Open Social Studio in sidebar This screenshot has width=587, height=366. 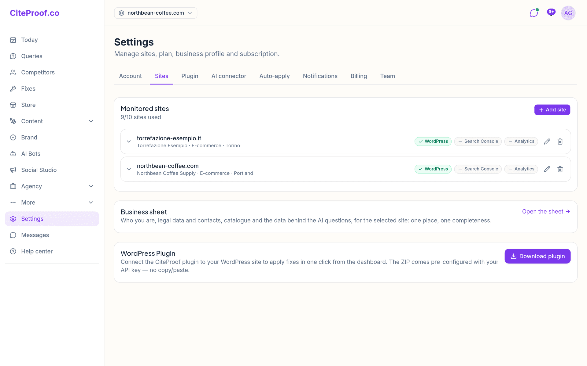click(x=52, y=170)
